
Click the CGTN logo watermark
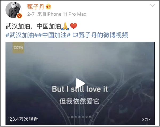coord(18,47)
